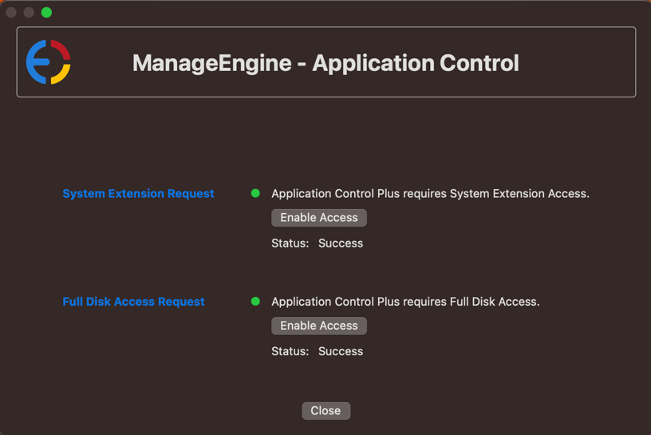Click the 'ManageEngine - Application Control' heading
651x435 pixels.
coord(325,63)
